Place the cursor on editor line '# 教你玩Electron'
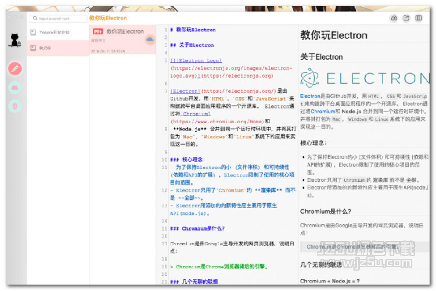 (193, 30)
